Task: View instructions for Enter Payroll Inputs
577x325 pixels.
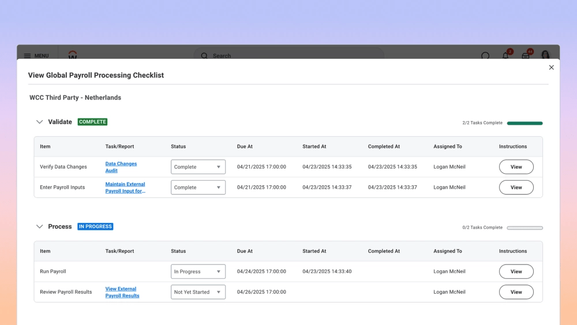Action: (x=516, y=188)
